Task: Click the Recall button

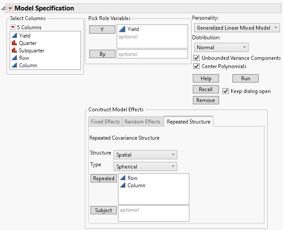Action: point(206,89)
